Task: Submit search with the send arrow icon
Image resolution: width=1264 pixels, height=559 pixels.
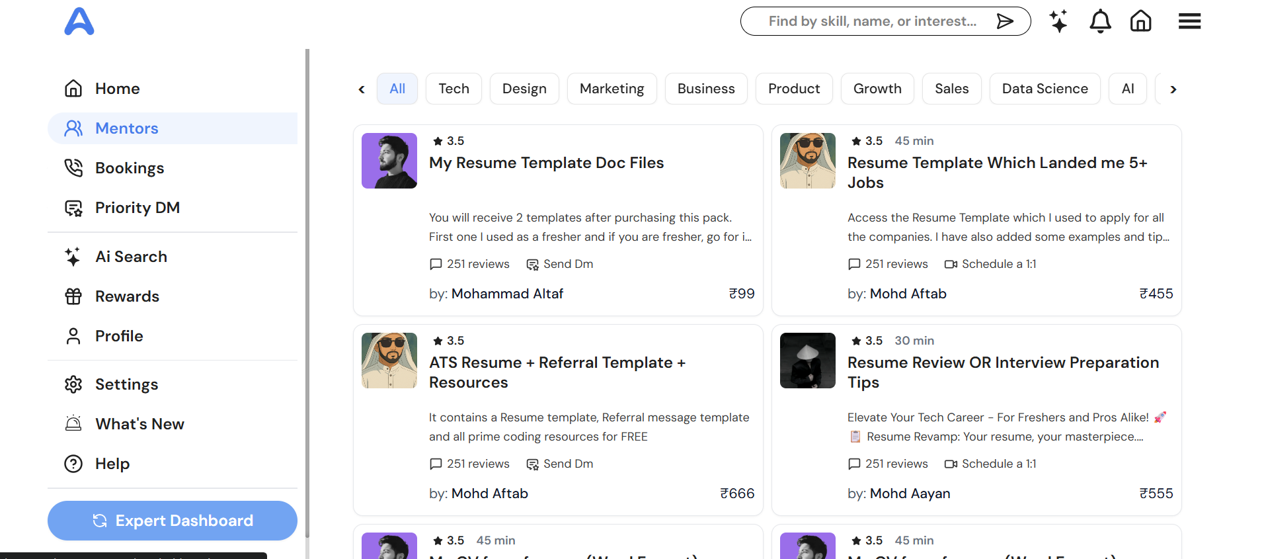Action: click(1005, 21)
